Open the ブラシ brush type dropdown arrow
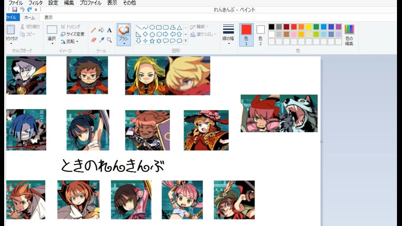Viewport: 402px width, 226px height. point(124,43)
